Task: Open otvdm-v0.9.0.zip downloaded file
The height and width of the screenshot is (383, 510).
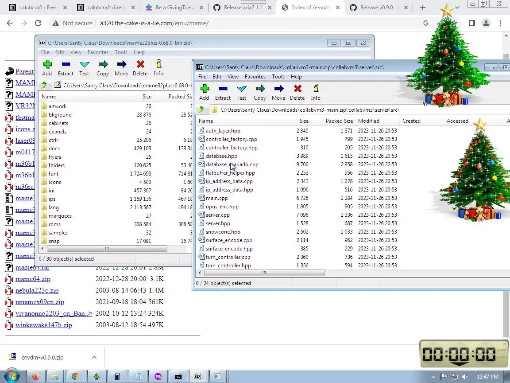Action: [x=42, y=357]
